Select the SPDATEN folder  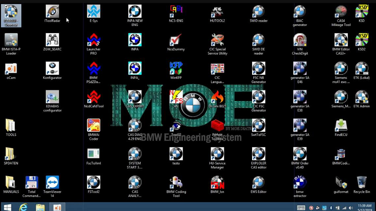pyautogui.click(x=11, y=156)
